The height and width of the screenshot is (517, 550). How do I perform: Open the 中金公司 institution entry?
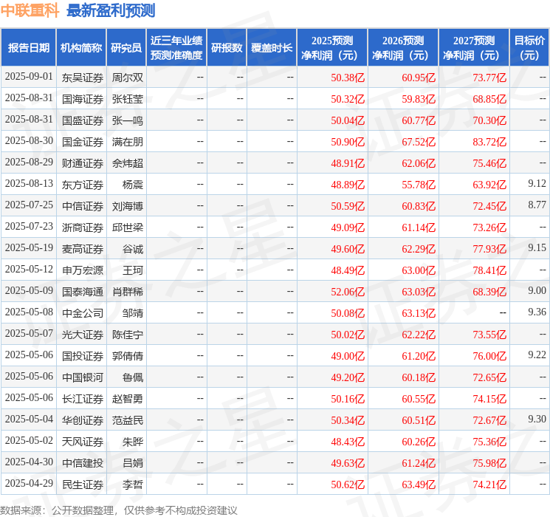tap(83, 313)
